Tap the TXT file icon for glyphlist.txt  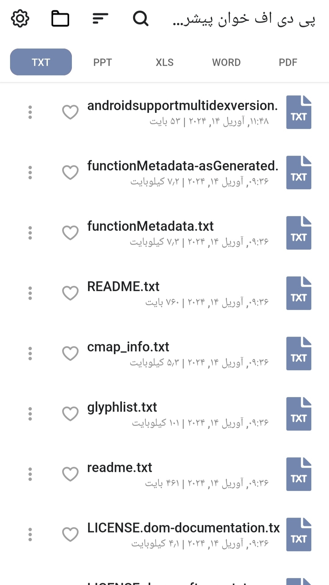click(299, 414)
